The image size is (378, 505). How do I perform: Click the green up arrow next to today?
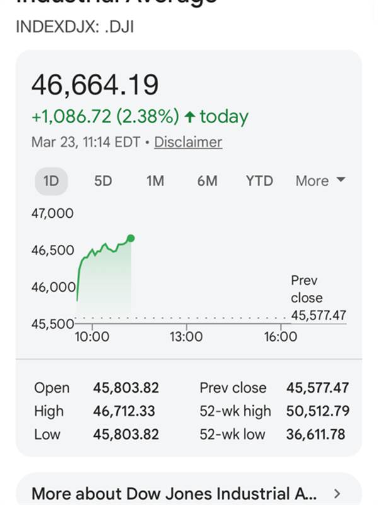tap(189, 117)
